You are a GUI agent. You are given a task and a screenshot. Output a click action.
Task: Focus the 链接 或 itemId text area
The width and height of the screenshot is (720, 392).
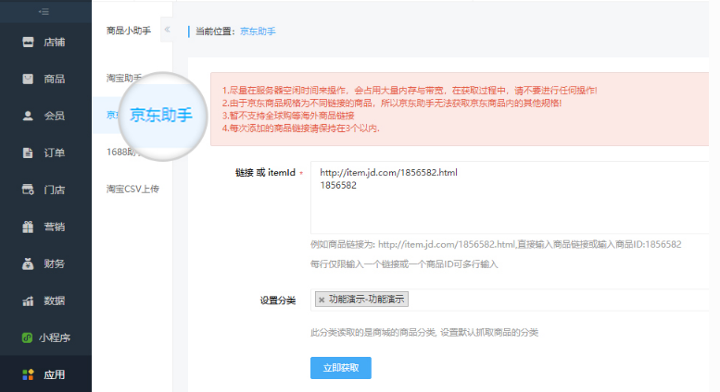click(x=510, y=197)
